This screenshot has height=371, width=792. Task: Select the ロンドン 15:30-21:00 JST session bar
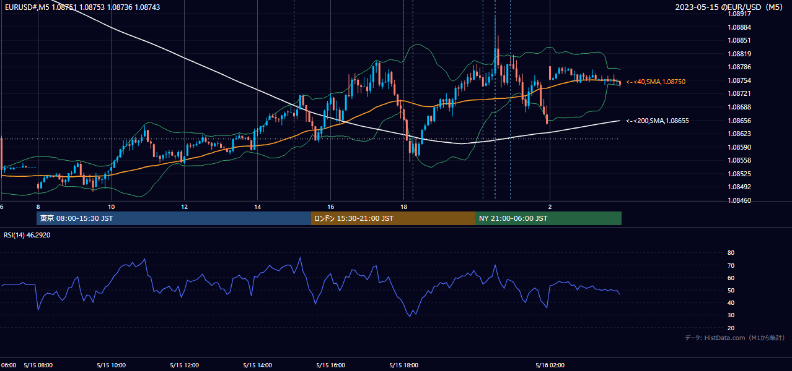pyautogui.click(x=393, y=218)
